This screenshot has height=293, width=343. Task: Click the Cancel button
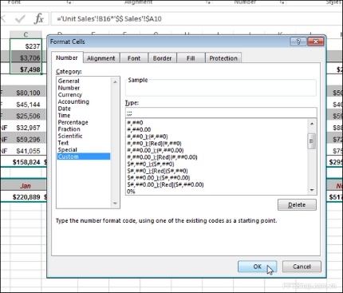point(302,267)
